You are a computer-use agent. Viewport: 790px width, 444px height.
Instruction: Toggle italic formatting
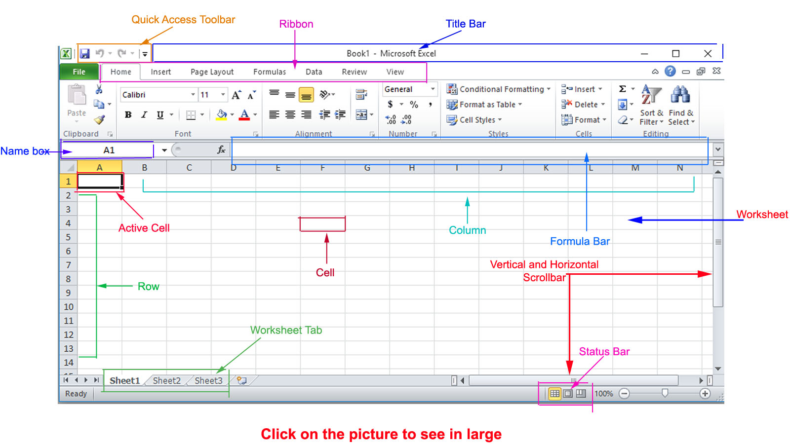click(144, 114)
